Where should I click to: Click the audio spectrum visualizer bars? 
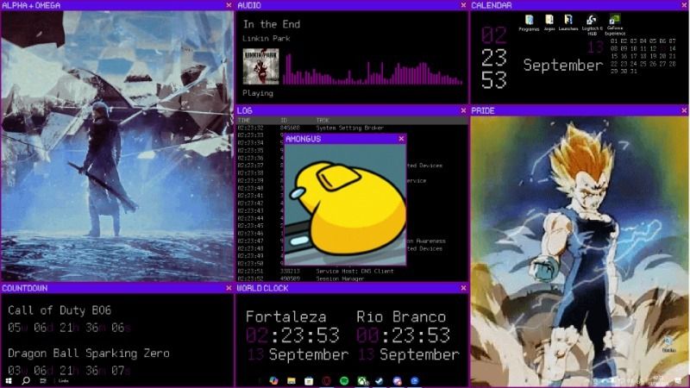(x=373, y=69)
